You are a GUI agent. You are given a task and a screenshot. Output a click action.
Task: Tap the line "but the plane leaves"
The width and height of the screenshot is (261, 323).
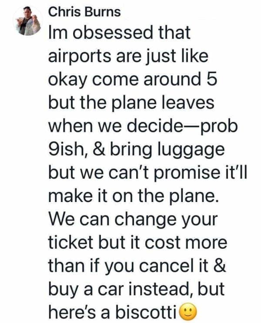click(x=130, y=103)
